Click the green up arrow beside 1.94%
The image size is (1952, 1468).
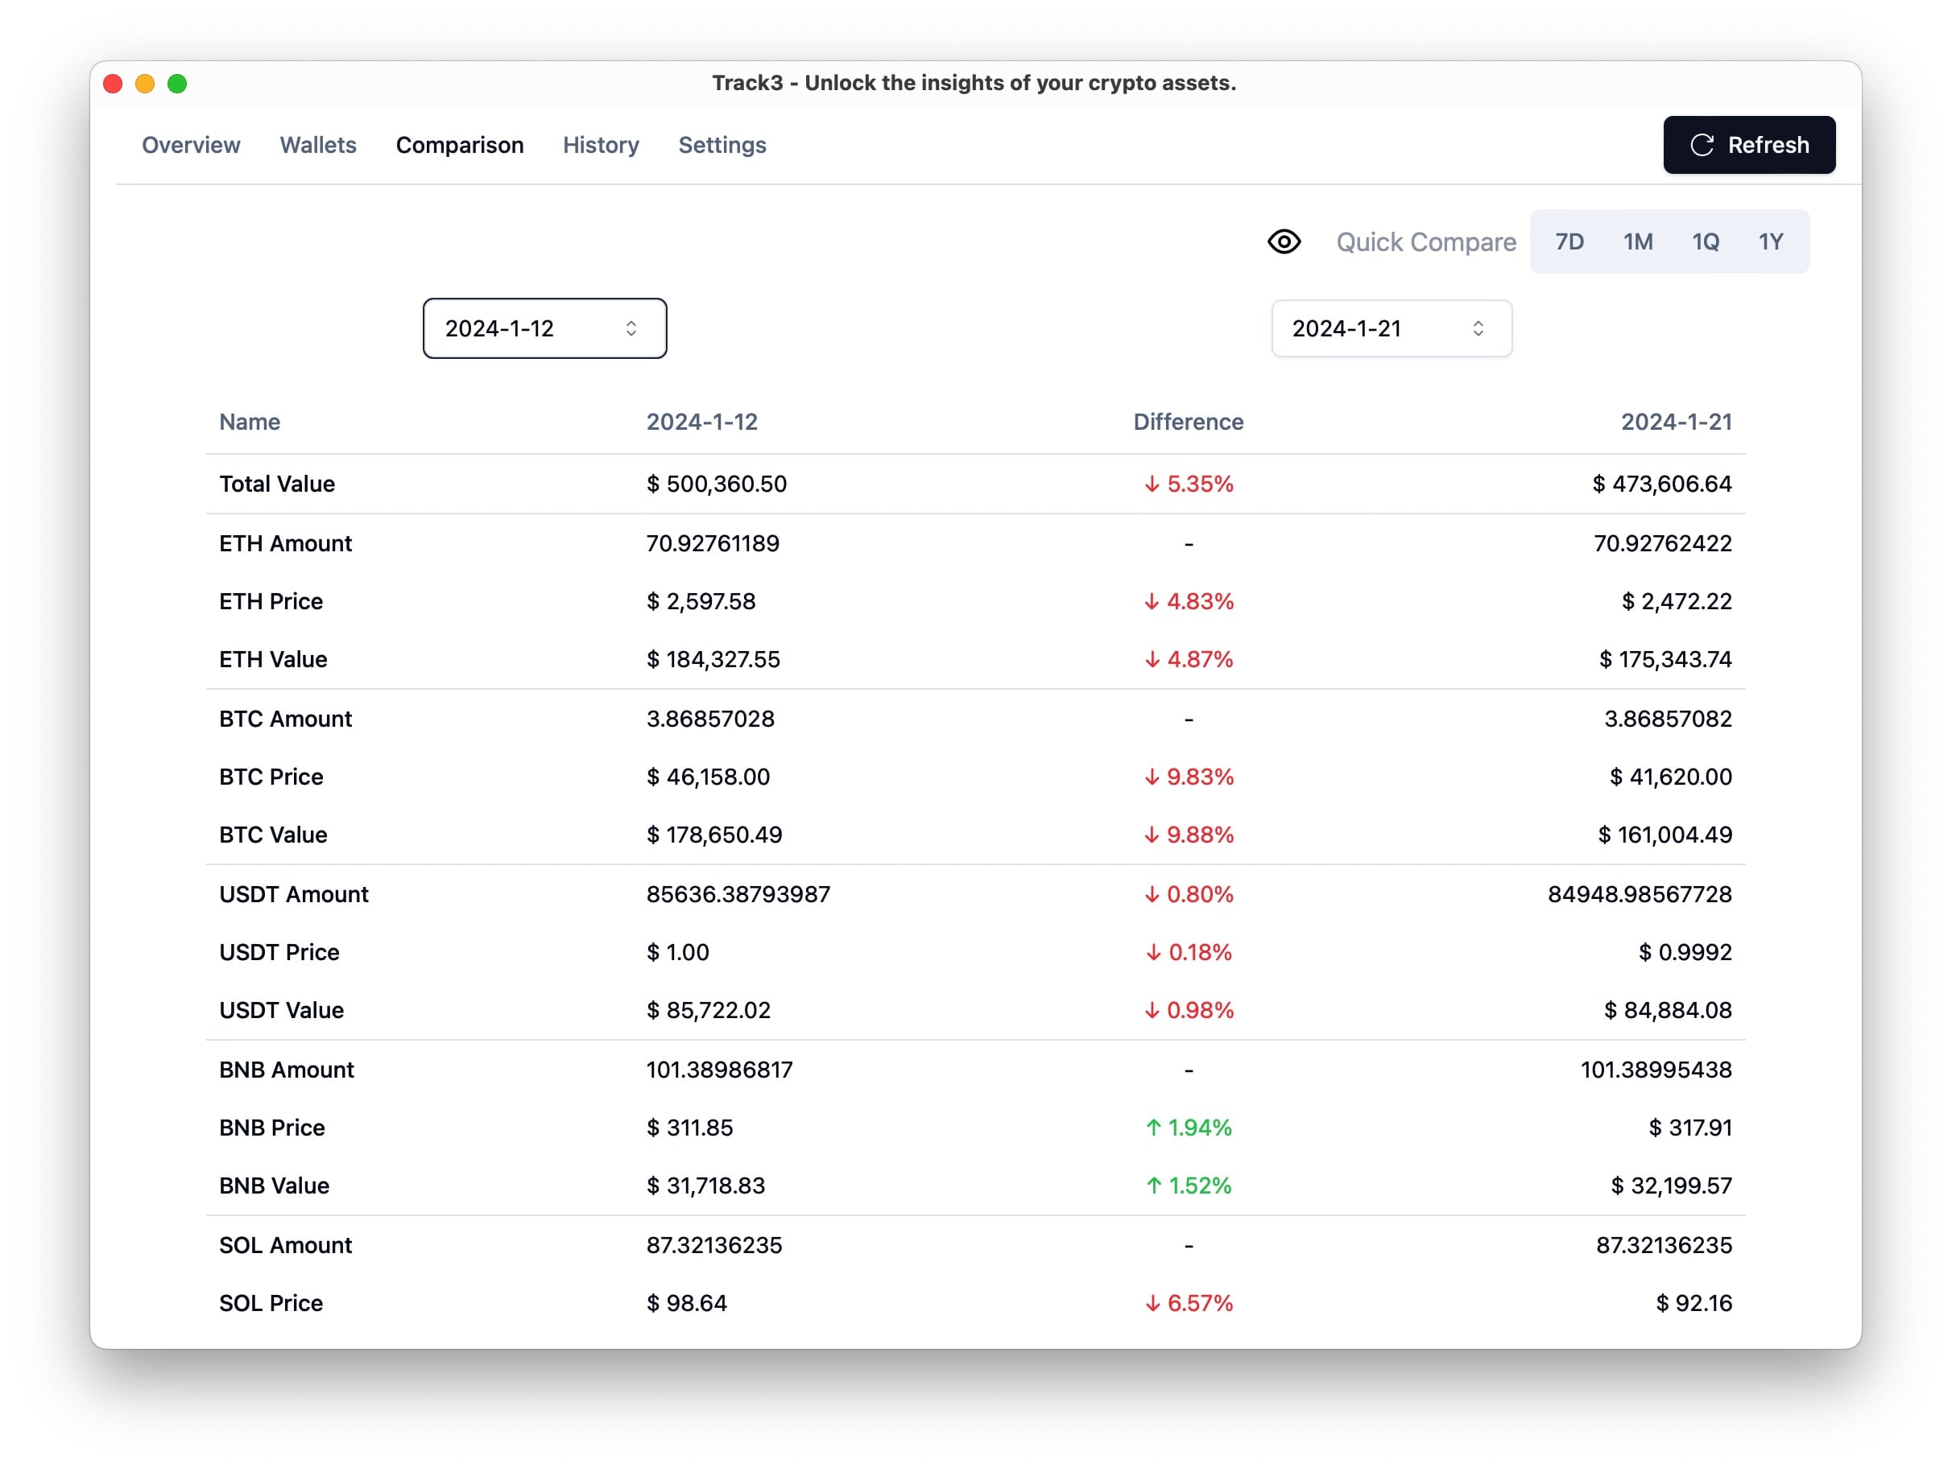[1152, 1128]
